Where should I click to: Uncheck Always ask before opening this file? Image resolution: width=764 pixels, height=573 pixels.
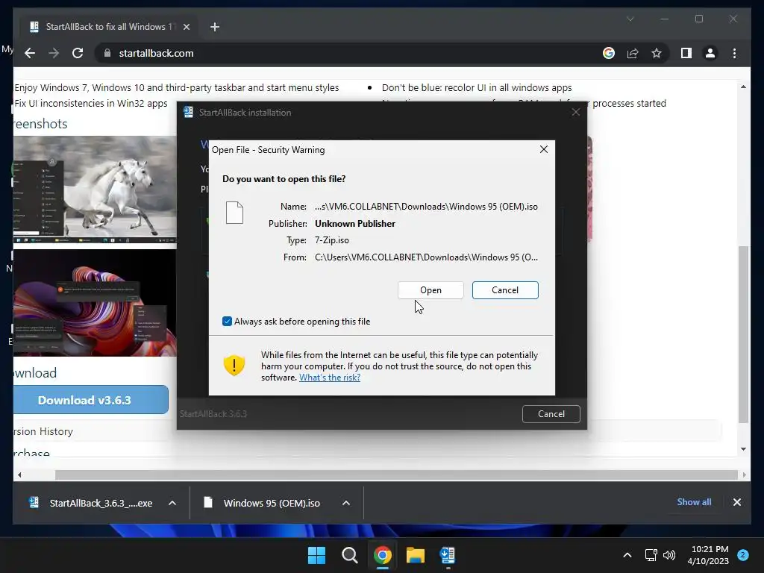(227, 321)
